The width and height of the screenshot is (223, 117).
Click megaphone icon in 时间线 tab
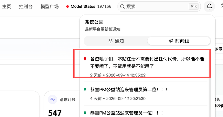[171, 41]
